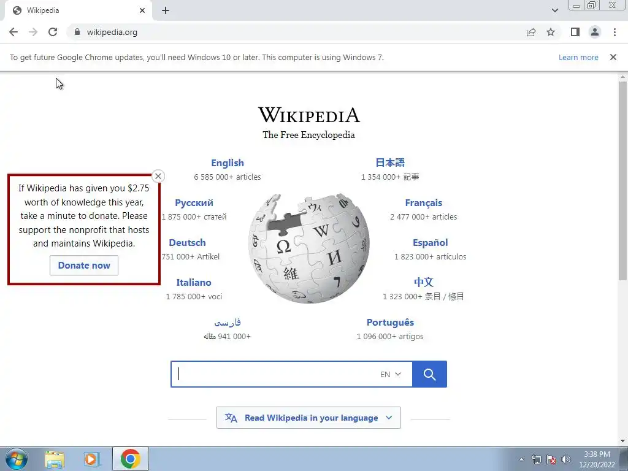
Task: Open Español Wikipedia
Action: 430,243
